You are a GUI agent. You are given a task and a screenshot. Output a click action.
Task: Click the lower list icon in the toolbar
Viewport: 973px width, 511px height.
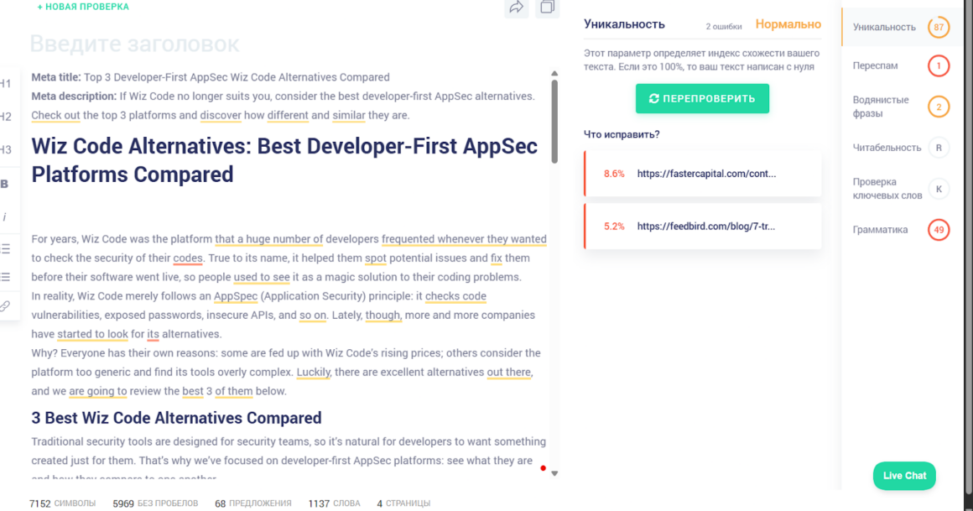coord(6,276)
